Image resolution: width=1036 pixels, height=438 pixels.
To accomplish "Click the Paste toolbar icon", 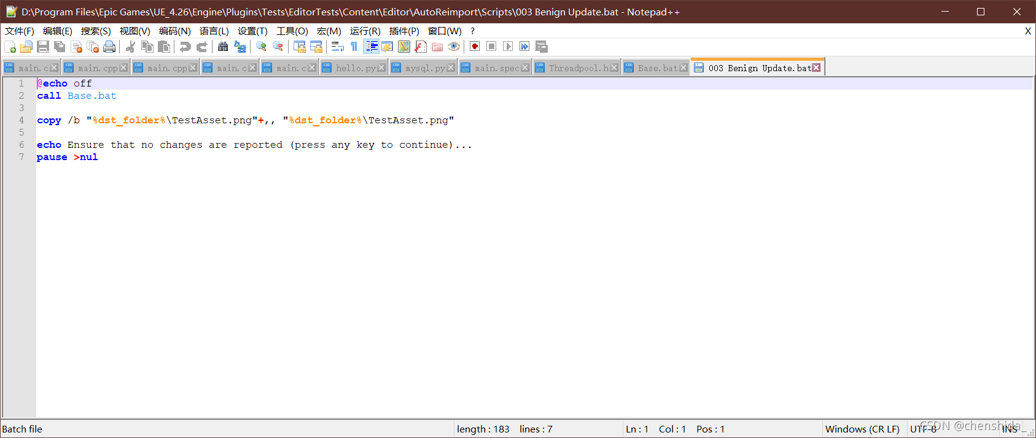I will pos(164,47).
